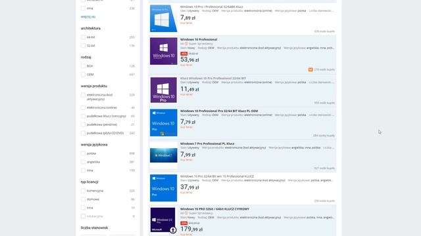421x236 pixels.
Task: Open Windows 10 Pro 32/64 Bit win 10 Professional KLUCZ
Action: (217, 176)
